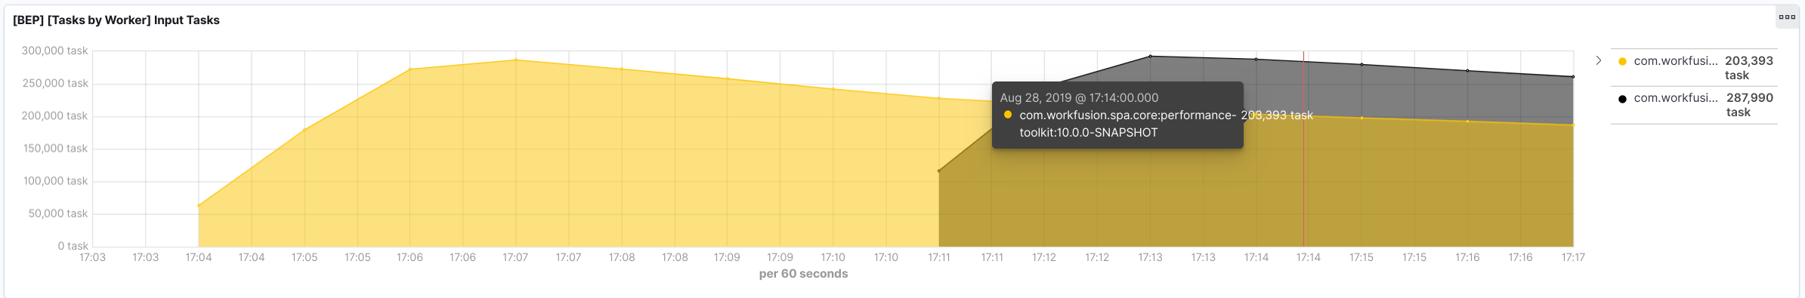Collapse the legend using the chevron
Viewport: 1805px width, 298px height.
click(x=1599, y=60)
